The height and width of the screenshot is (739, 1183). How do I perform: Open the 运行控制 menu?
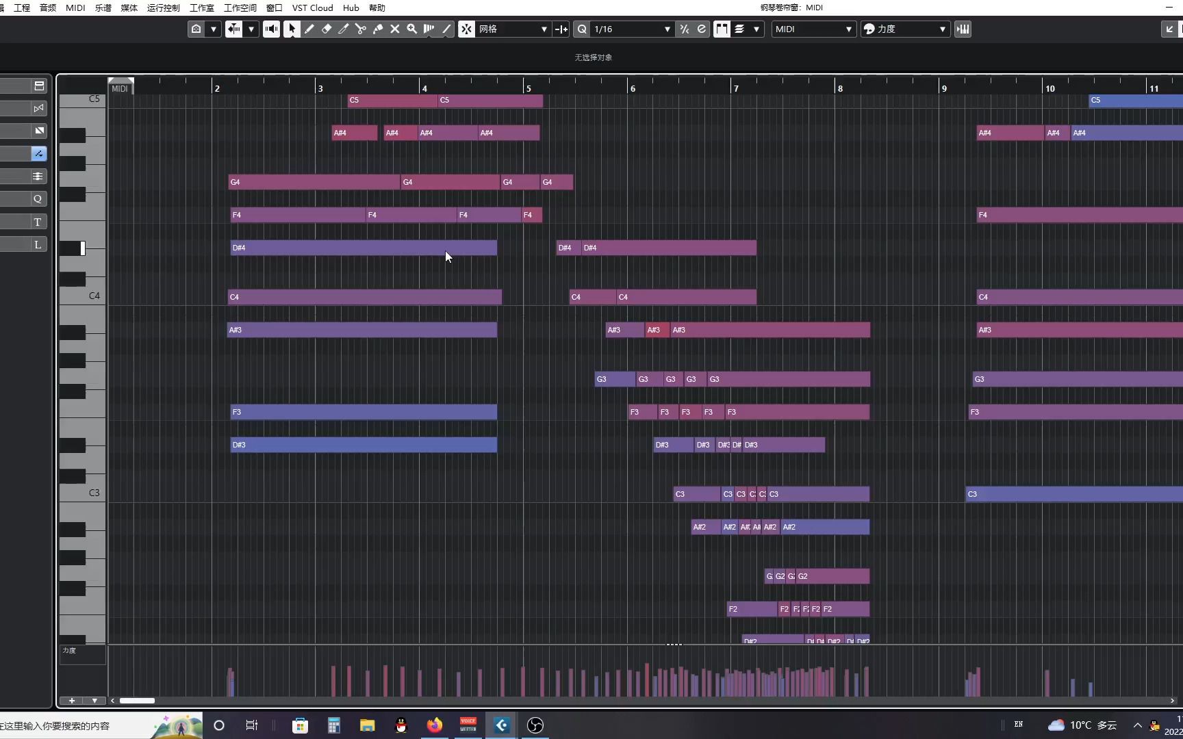click(163, 8)
